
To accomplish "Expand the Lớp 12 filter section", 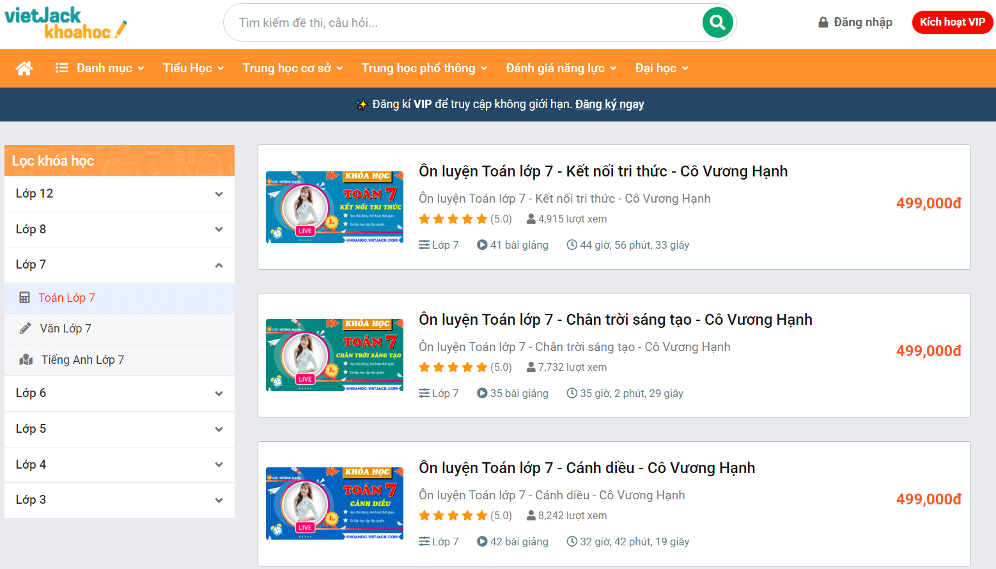I will click(x=120, y=194).
